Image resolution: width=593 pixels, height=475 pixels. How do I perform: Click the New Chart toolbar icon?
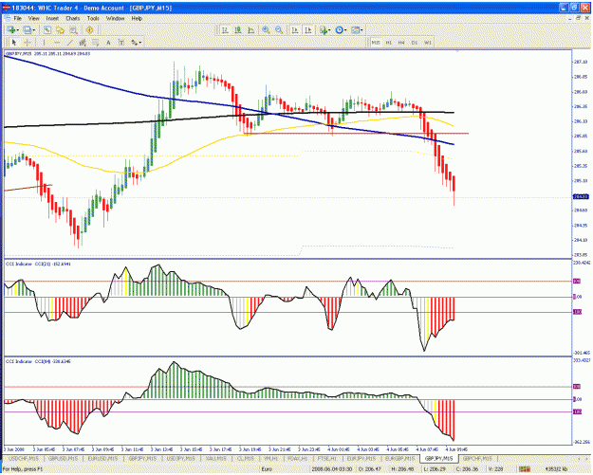point(11,29)
